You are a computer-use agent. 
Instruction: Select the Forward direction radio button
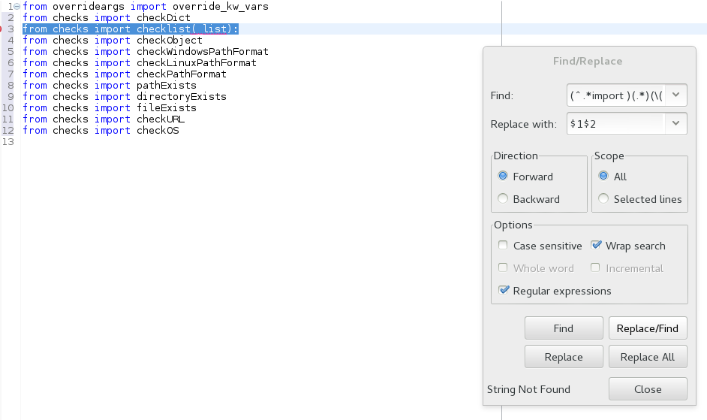503,176
